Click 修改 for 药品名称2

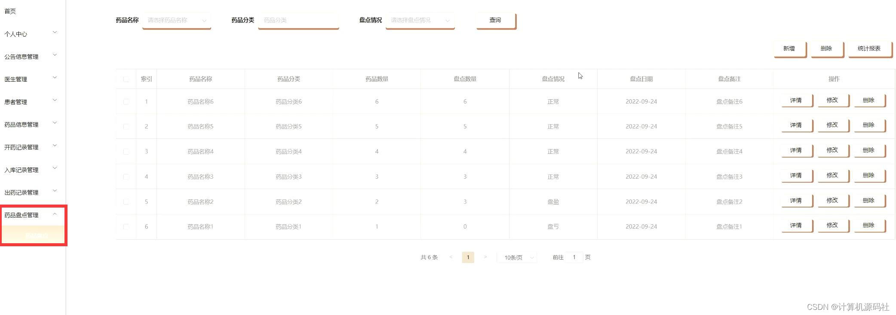833,201
